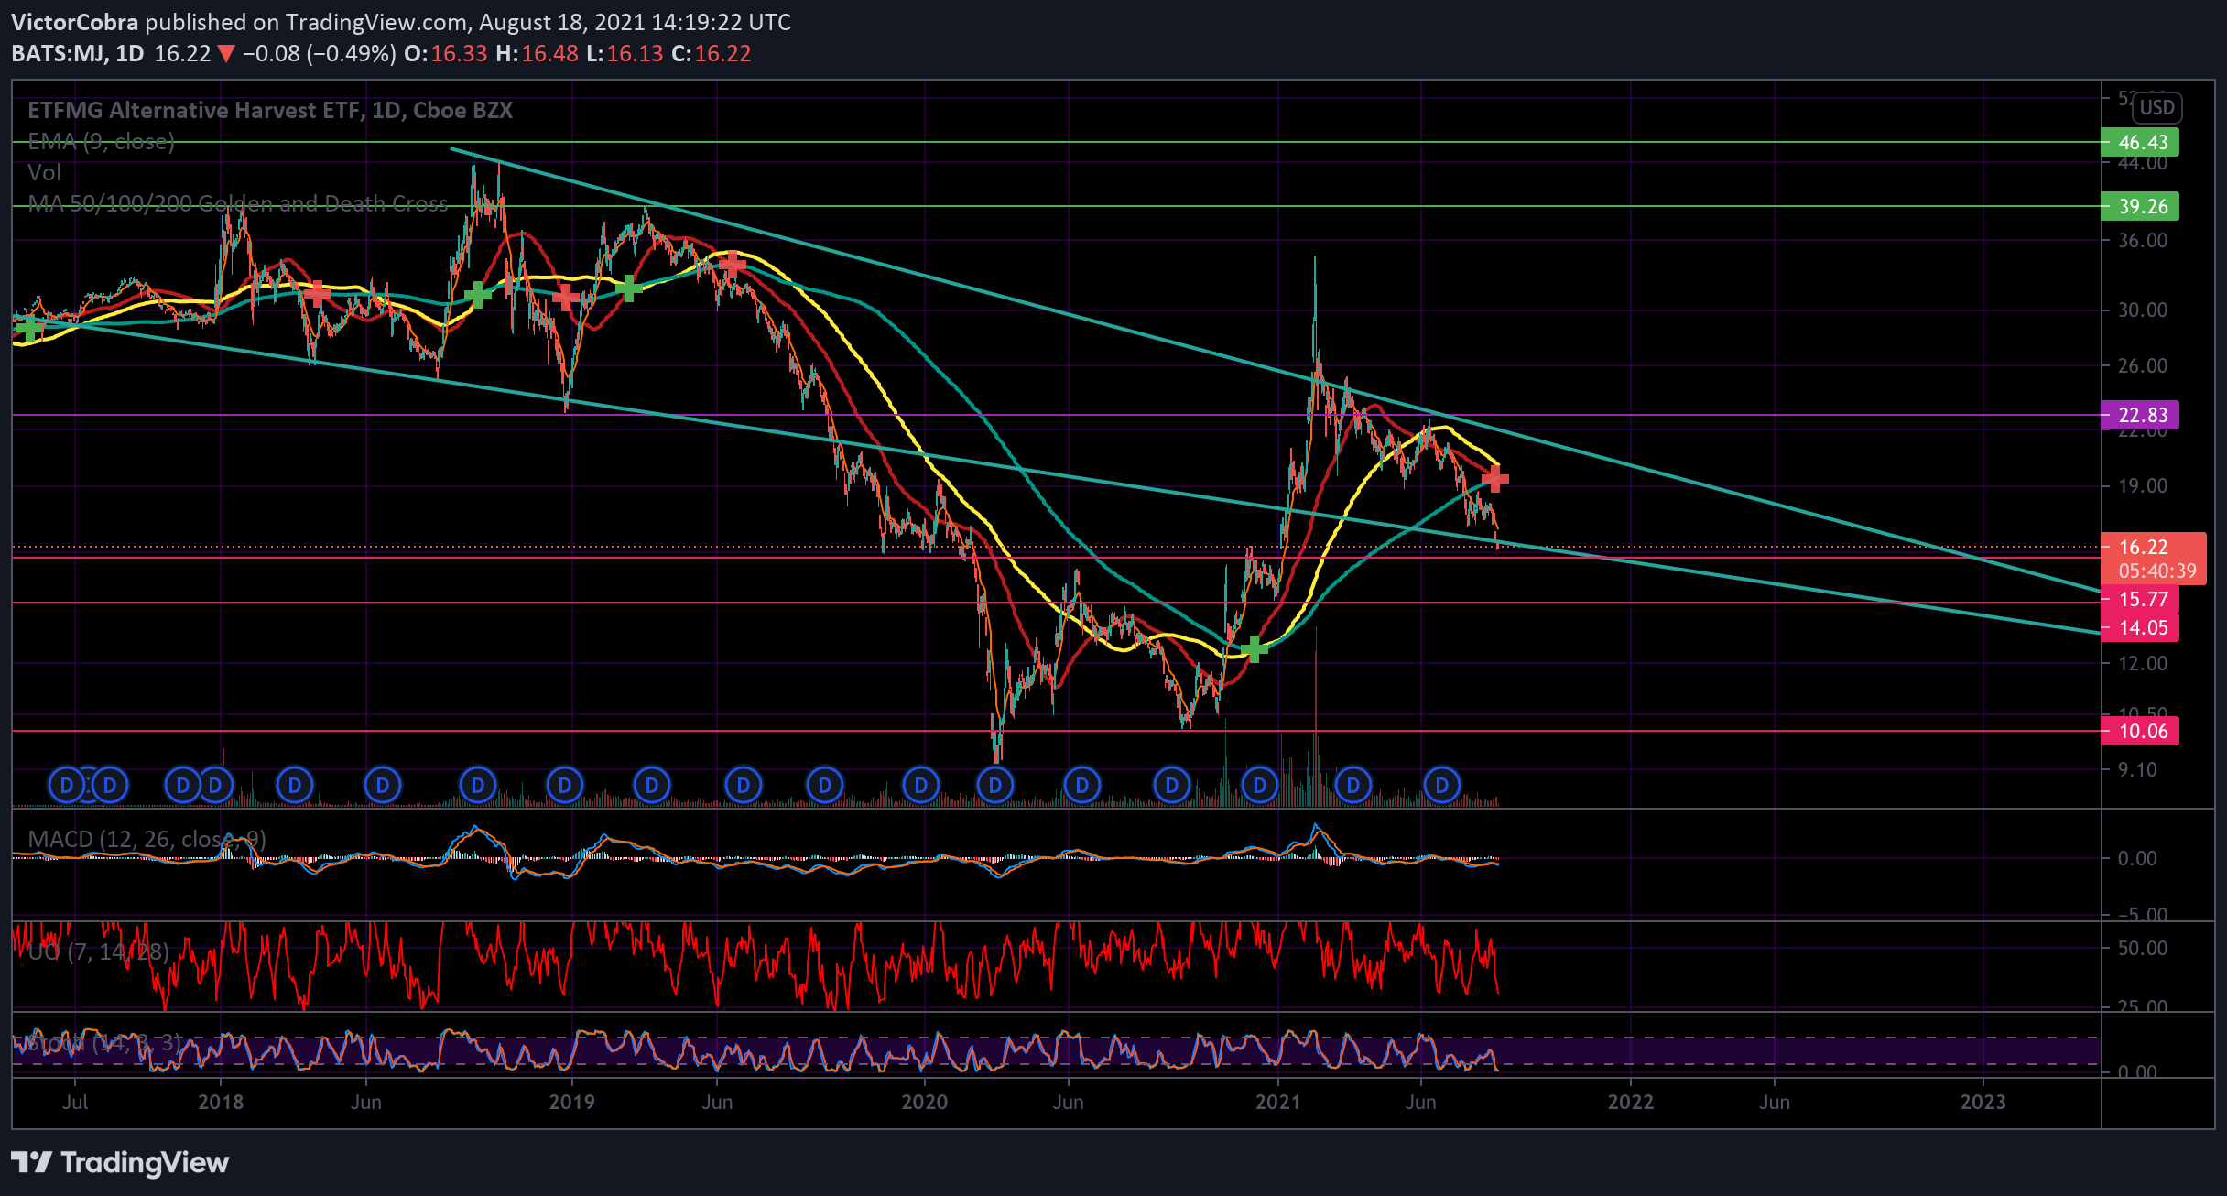This screenshot has height=1196, width=2227.
Task: Select the 46.43 green price label
Action: coord(2140,143)
